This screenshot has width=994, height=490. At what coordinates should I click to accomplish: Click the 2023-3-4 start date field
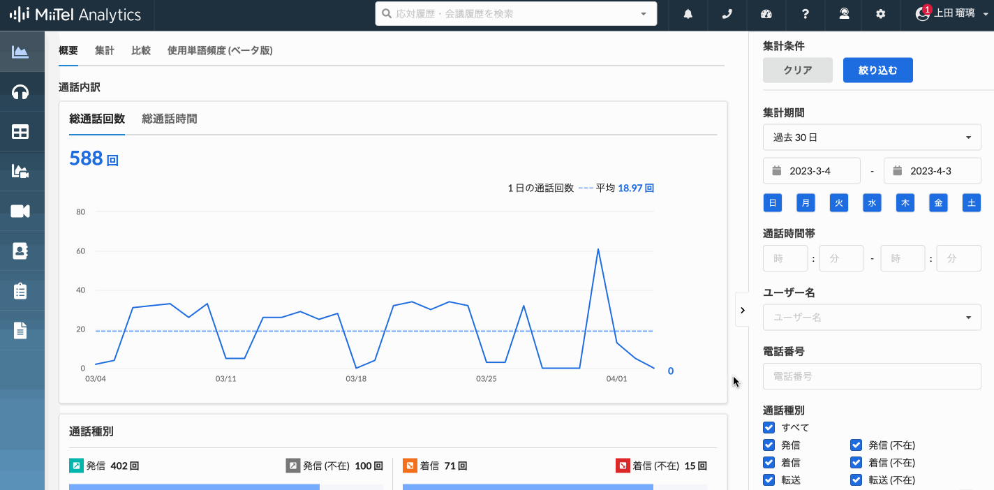pyautogui.click(x=812, y=171)
